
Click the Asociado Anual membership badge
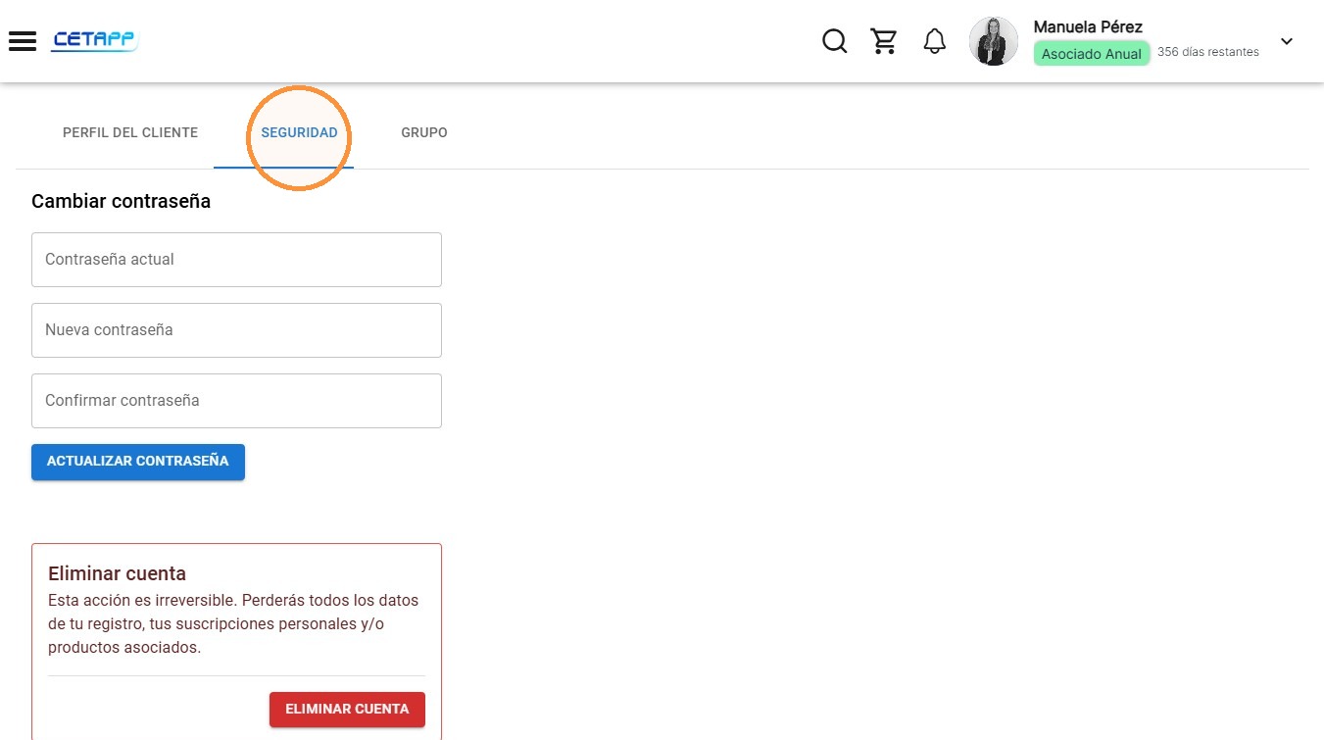1092,54
